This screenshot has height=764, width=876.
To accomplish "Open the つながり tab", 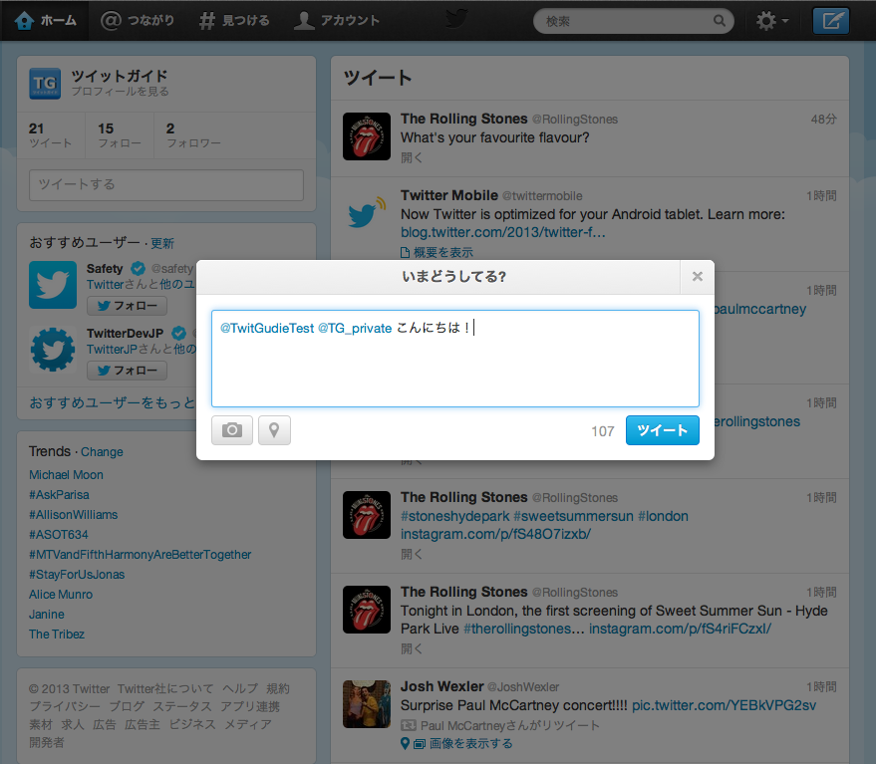I will click(x=138, y=21).
